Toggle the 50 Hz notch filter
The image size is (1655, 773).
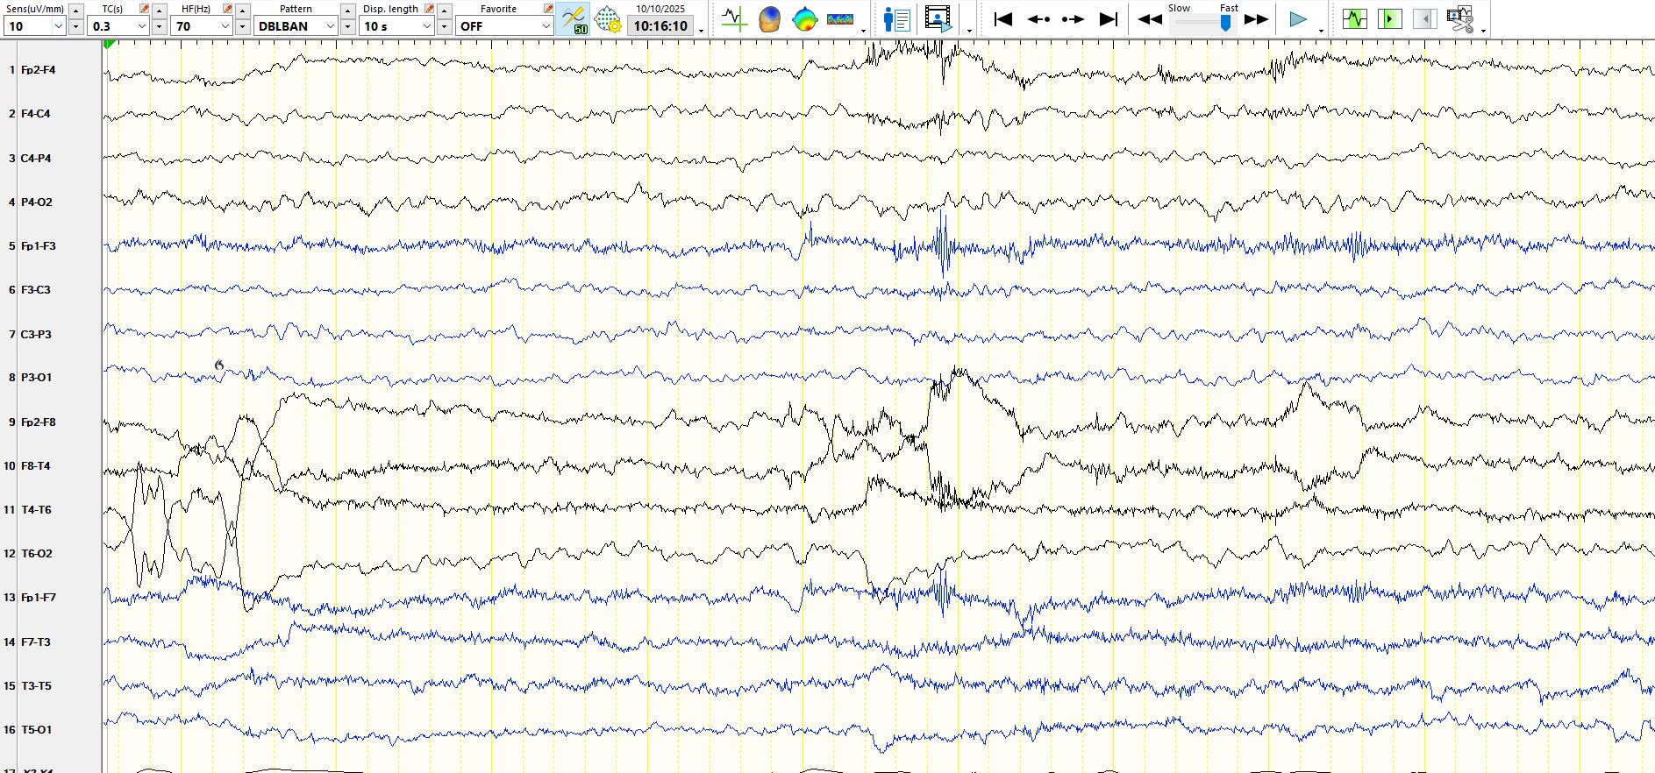(x=573, y=18)
